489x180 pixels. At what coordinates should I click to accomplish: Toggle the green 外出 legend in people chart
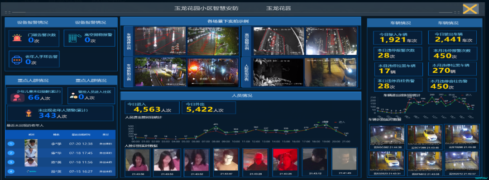pyautogui.click(x=322, y=122)
